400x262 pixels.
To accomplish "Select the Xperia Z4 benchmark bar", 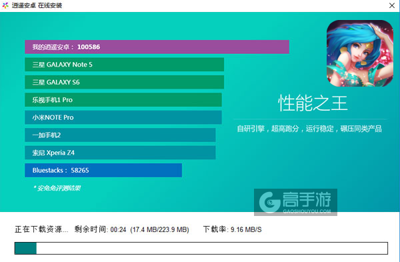I will [x=120, y=153].
